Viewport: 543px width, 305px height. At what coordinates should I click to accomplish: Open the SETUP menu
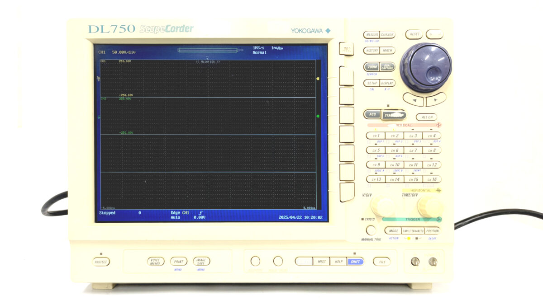point(372,83)
